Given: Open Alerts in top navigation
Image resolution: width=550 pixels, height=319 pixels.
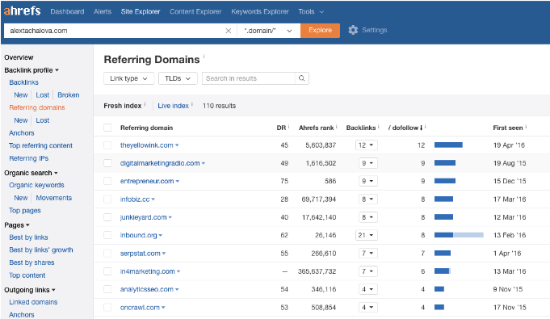Looking at the screenshot, I should click(103, 11).
